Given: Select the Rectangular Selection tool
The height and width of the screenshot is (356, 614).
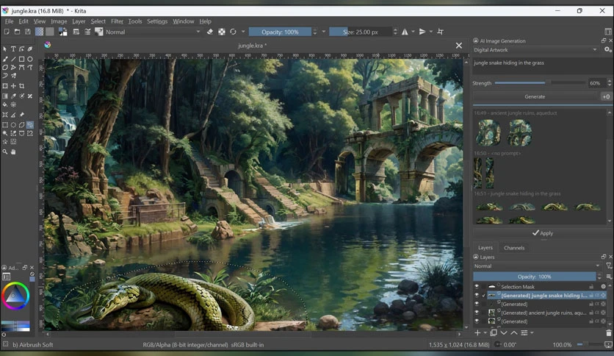Looking at the screenshot, I should point(5,125).
